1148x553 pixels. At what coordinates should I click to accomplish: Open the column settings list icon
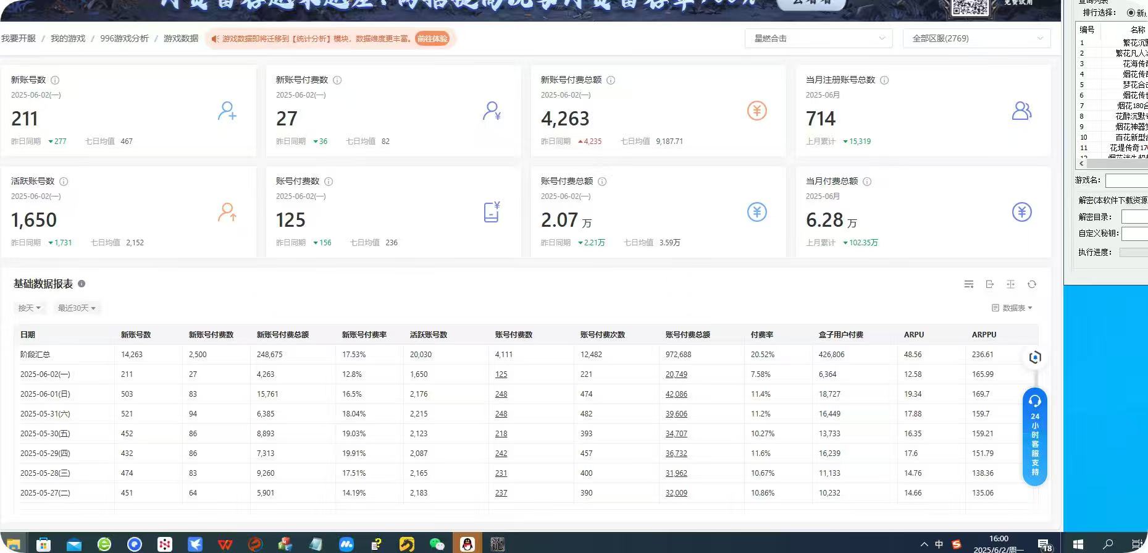968,284
